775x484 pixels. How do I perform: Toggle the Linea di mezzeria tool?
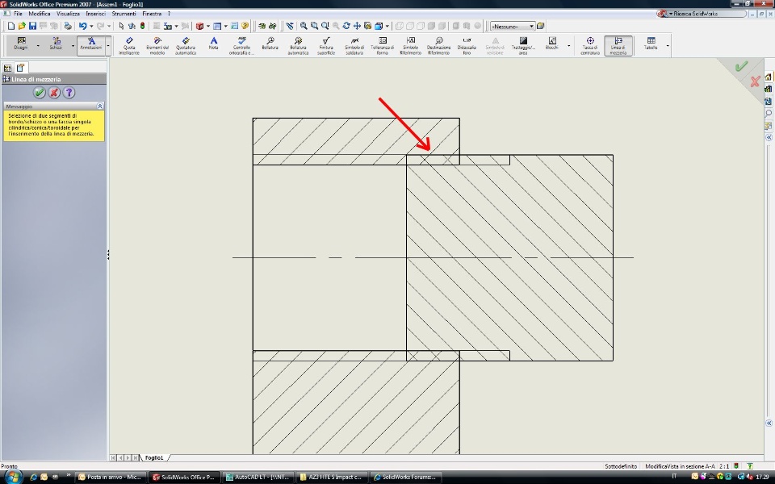[x=618, y=45]
